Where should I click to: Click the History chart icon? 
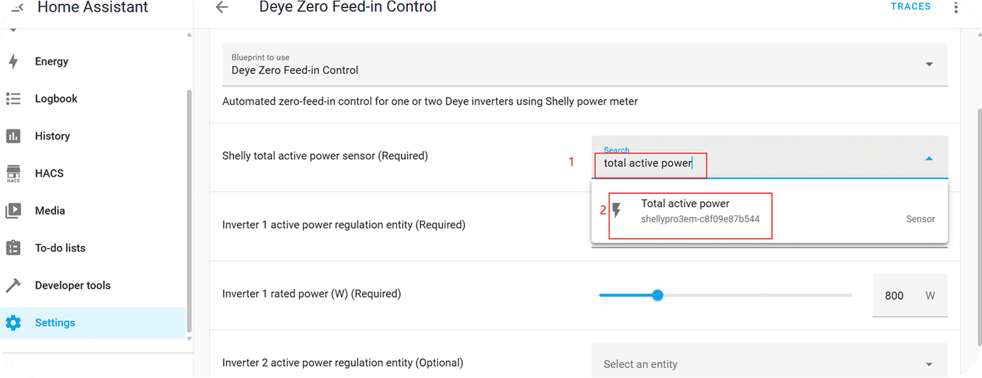pos(13,136)
